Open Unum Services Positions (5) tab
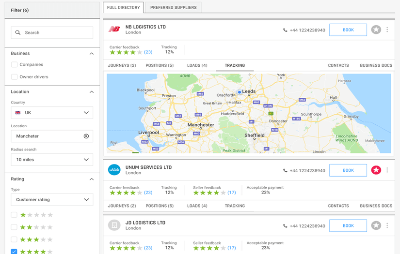Screen dimensions: 400x254 [160, 206]
